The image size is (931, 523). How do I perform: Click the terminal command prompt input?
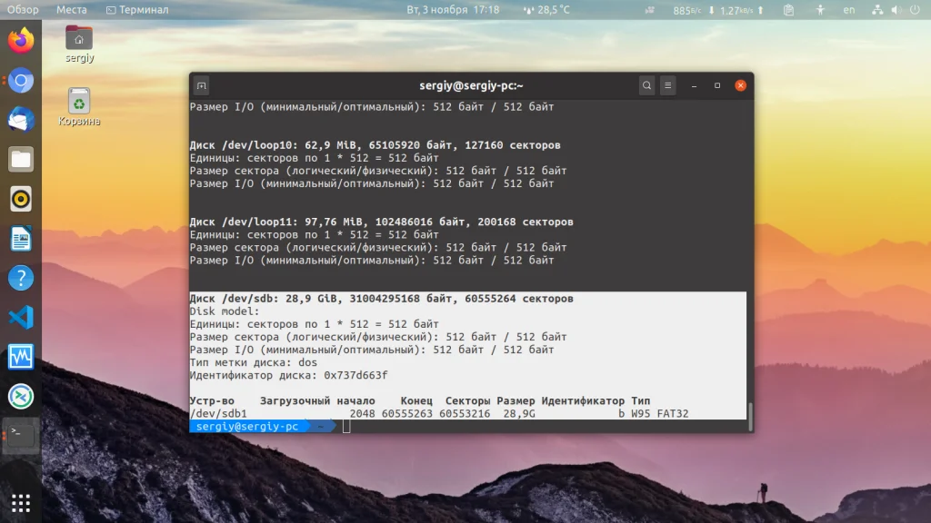tap(346, 427)
